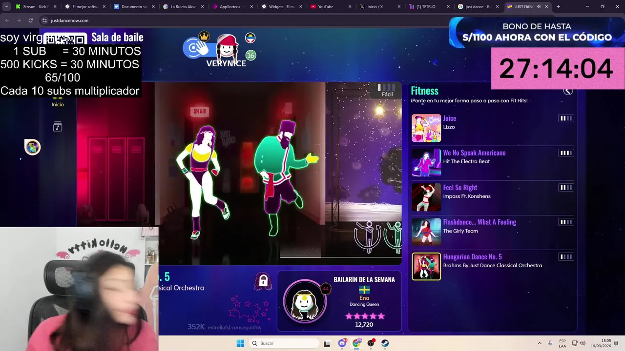Switch to the YouTube tab
The width and height of the screenshot is (625, 351).
click(331, 7)
